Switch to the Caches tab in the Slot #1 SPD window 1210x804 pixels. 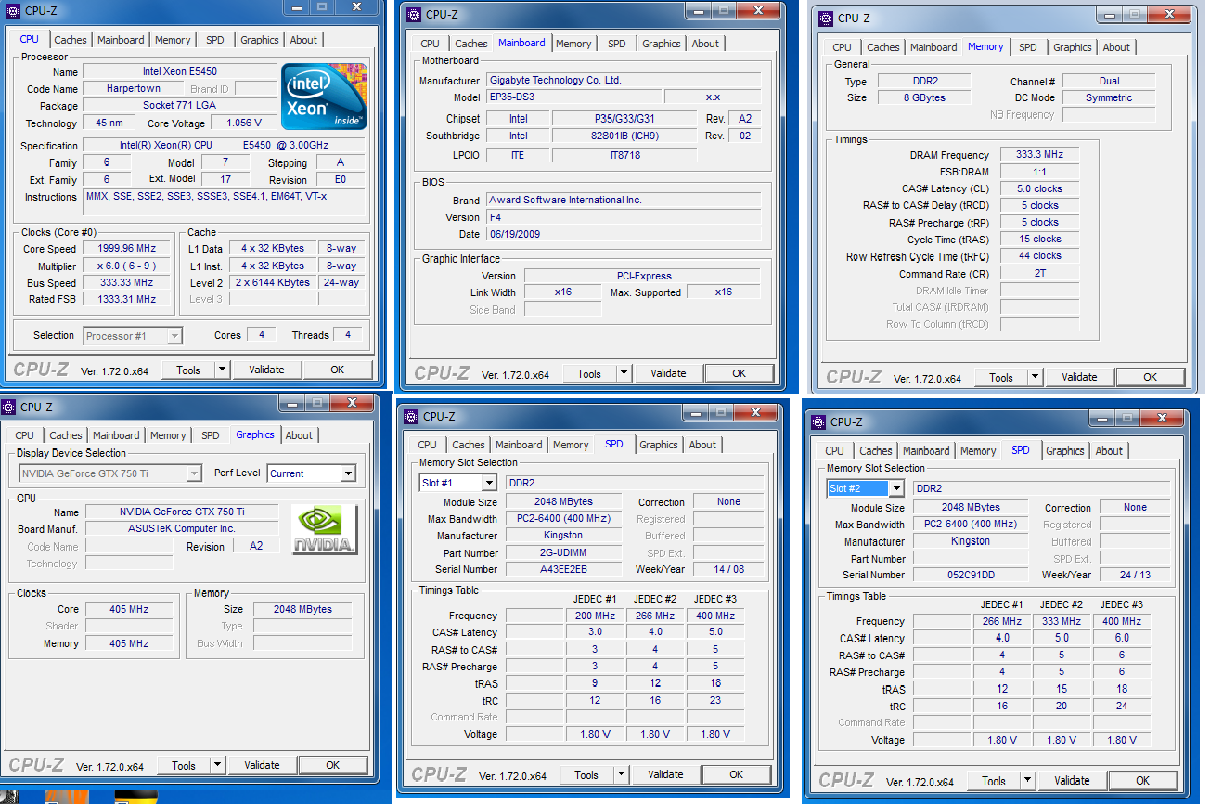point(469,445)
